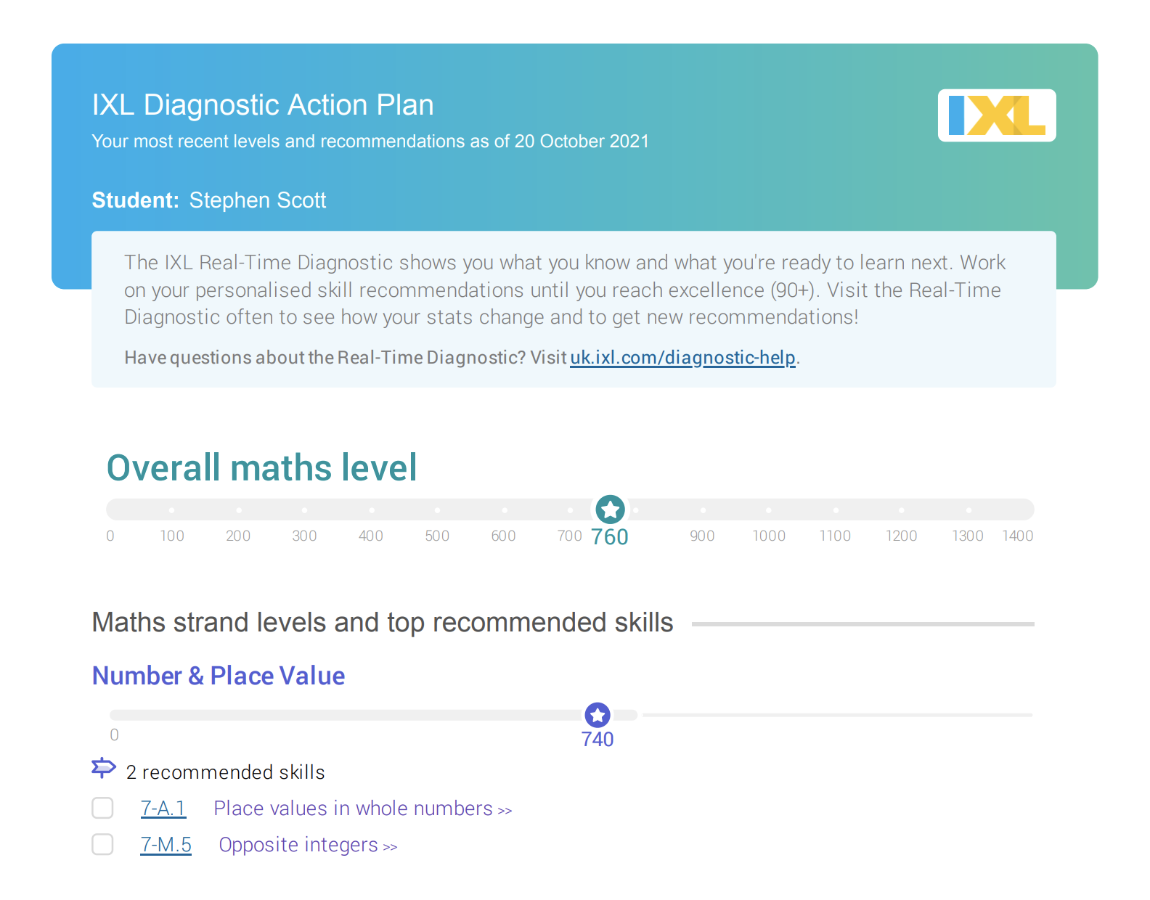Expand Opposite integers via double chevron

coord(391,847)
